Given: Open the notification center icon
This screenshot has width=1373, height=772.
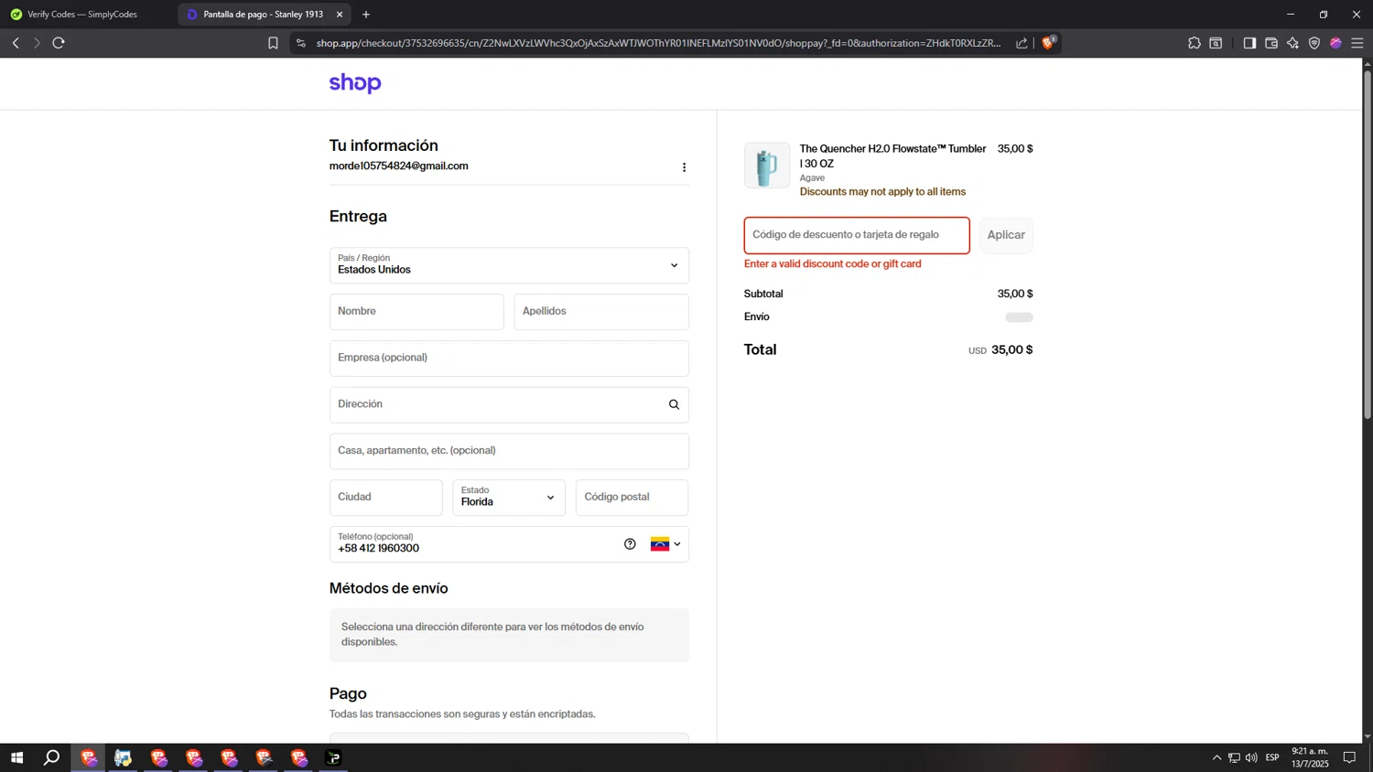Looking at the screenshot, I should 1349,757.
